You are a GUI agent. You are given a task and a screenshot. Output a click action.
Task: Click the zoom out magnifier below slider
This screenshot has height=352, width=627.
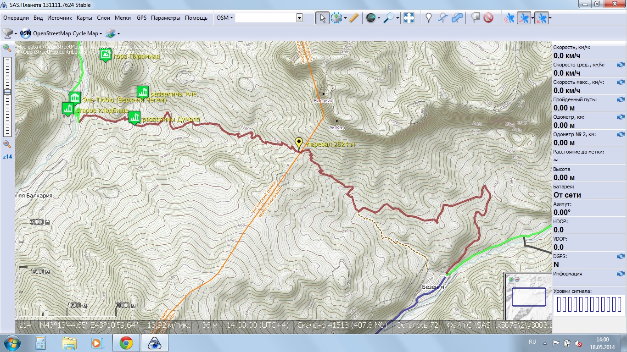(x=7, y=144)
